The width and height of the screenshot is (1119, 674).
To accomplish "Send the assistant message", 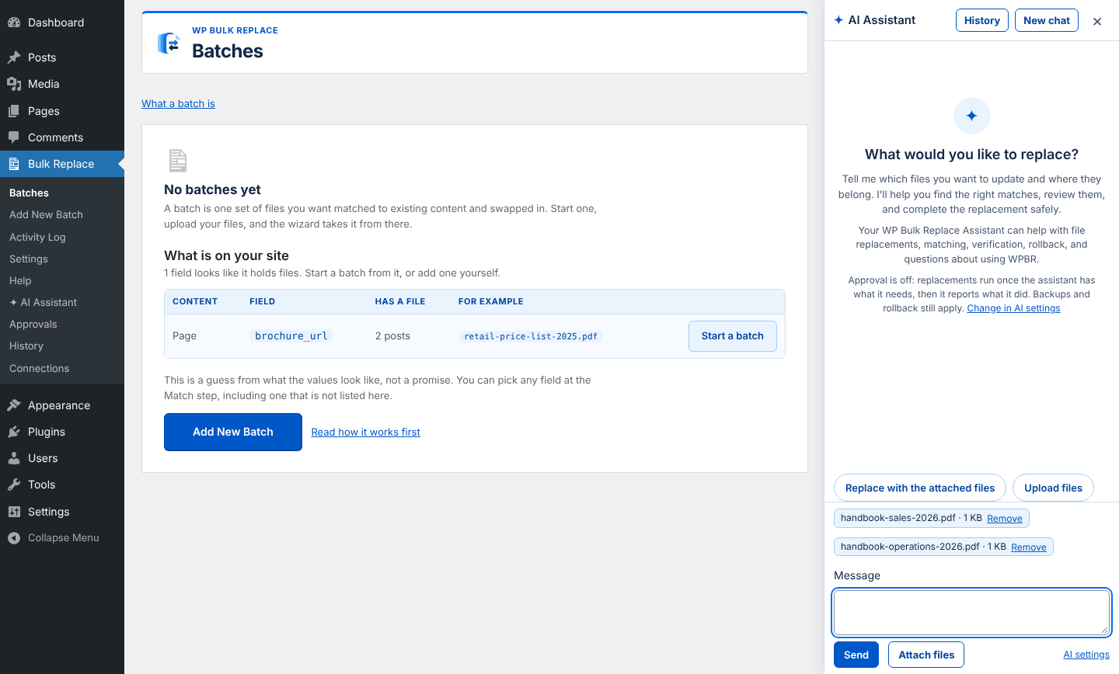I will point(856,655).
